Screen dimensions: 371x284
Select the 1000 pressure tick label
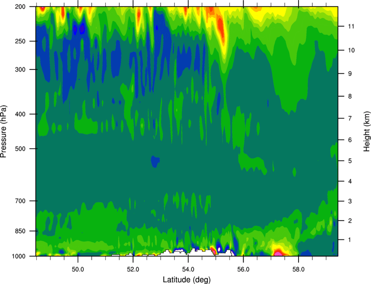click(18, 256)
